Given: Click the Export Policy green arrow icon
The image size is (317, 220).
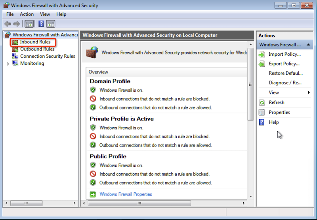Looking at the screenshot, I should 262,64.
